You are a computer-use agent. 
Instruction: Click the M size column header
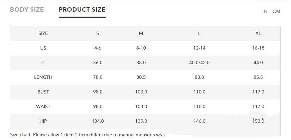pyautogui.click(x=141, y=33)
